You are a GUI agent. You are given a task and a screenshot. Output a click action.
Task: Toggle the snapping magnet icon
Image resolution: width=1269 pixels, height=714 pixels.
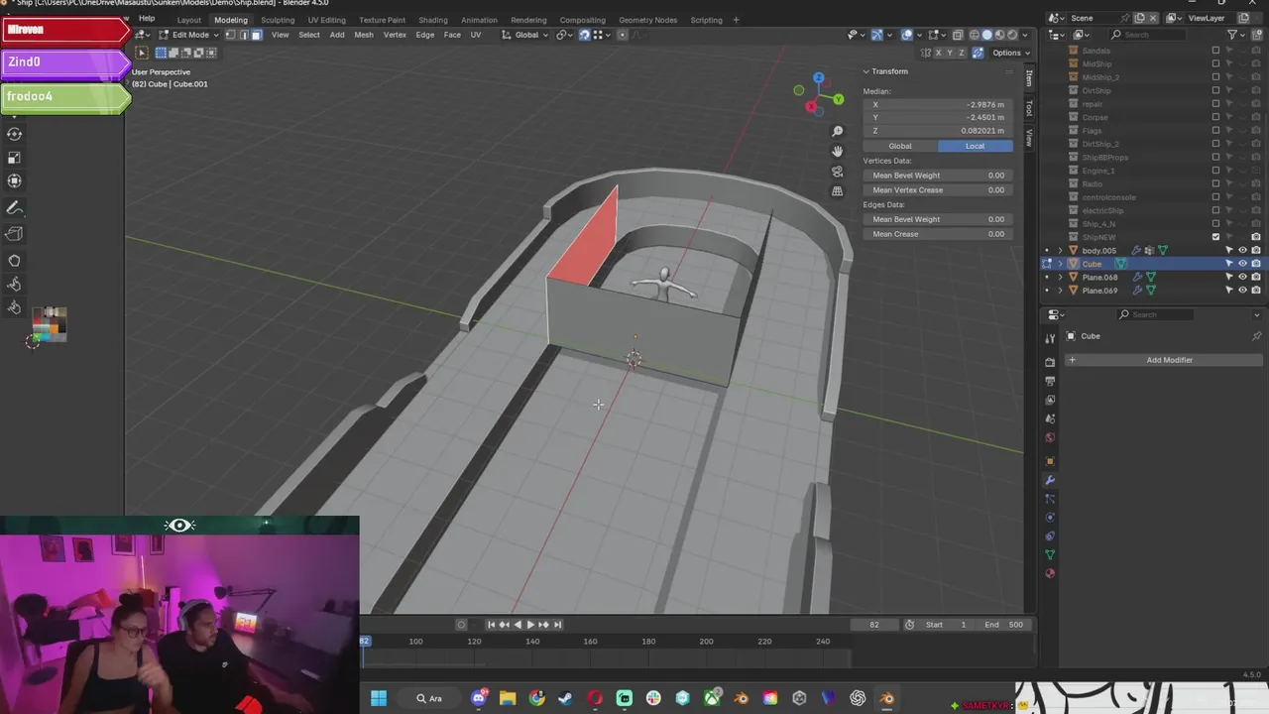[584, 35]
